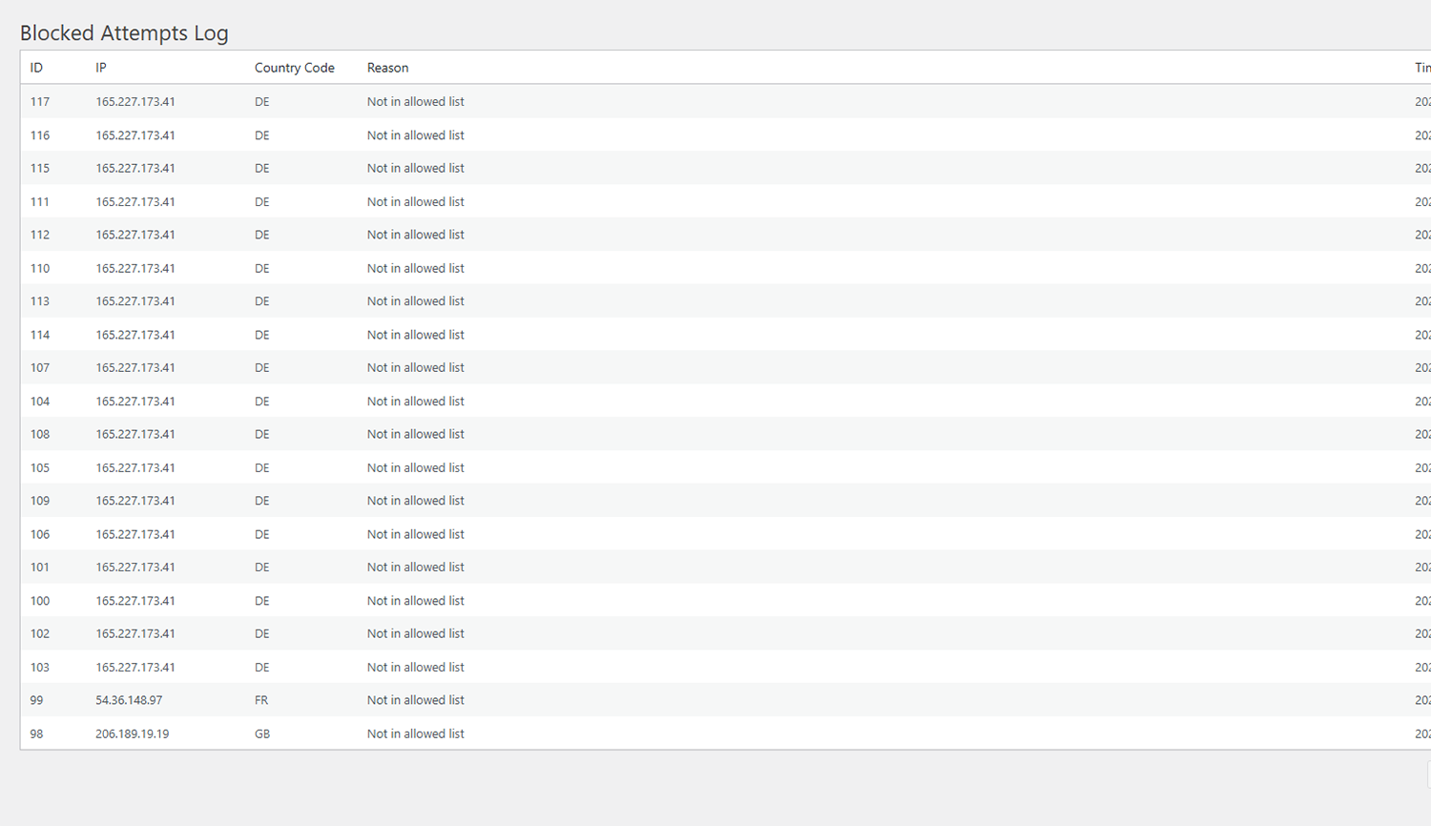Click the IP address in row 116

pyautogui.click(x=135, y=135)
